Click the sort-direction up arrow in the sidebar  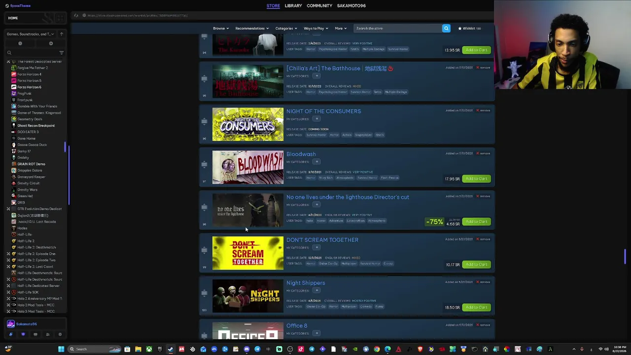[x=61, y=34]
